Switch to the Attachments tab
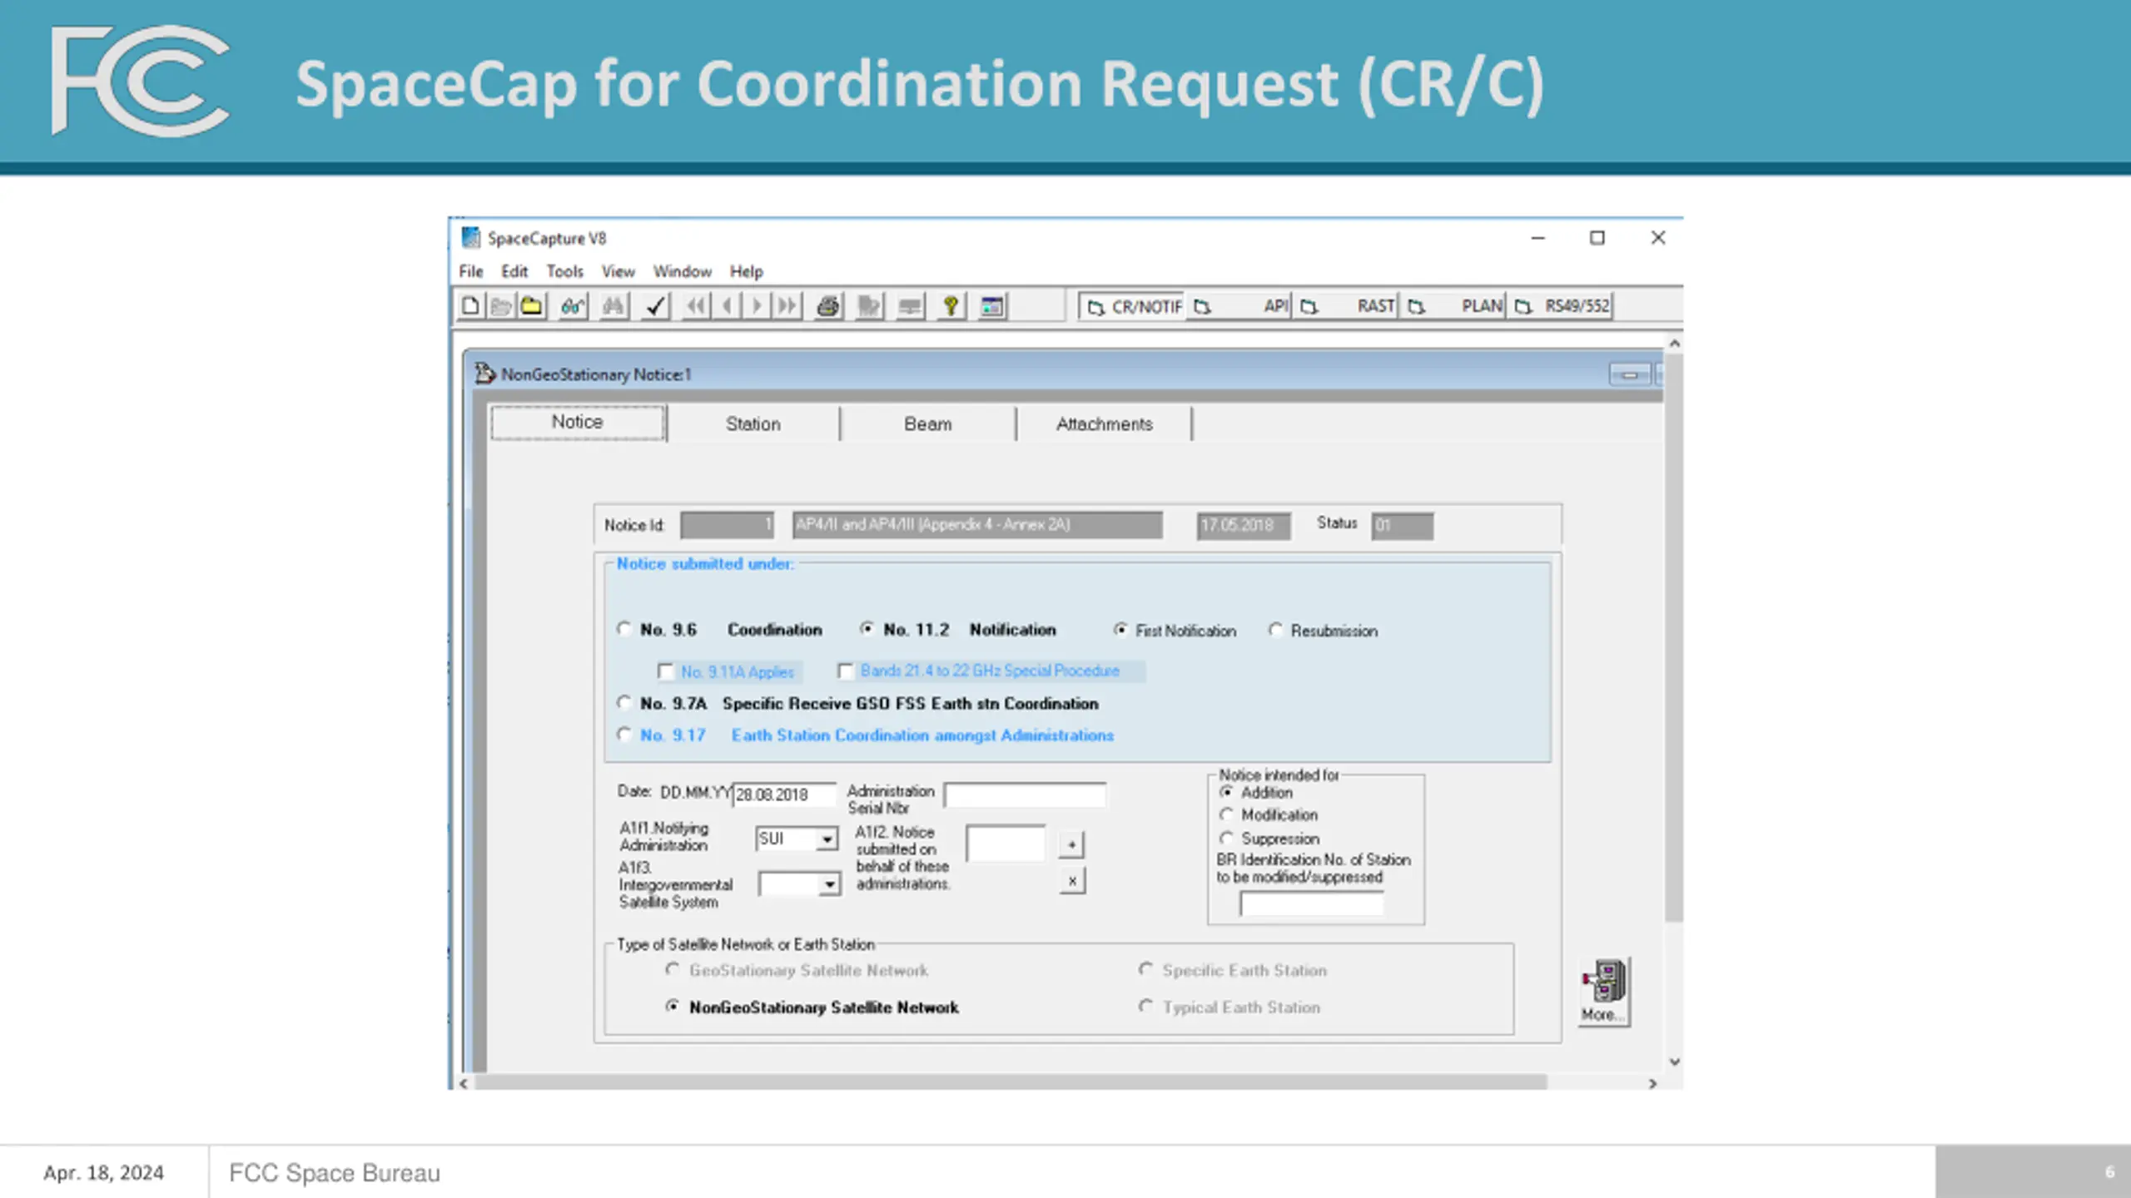Viewport: 2131px width, 1198px height. tap(1105, 424)
